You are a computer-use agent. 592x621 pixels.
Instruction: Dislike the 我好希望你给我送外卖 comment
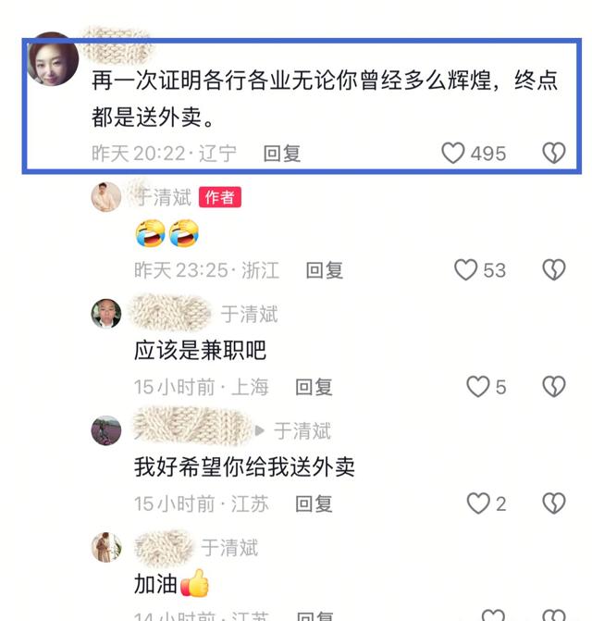[x=554, y=503]
